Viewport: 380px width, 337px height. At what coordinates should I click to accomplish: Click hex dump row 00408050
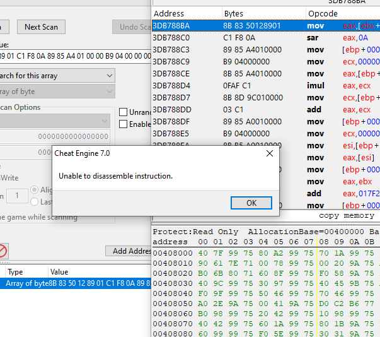[x=266, y=304]
